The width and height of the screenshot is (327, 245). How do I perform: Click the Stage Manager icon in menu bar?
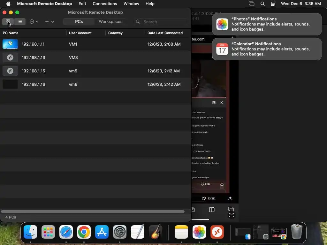(252, 4)
